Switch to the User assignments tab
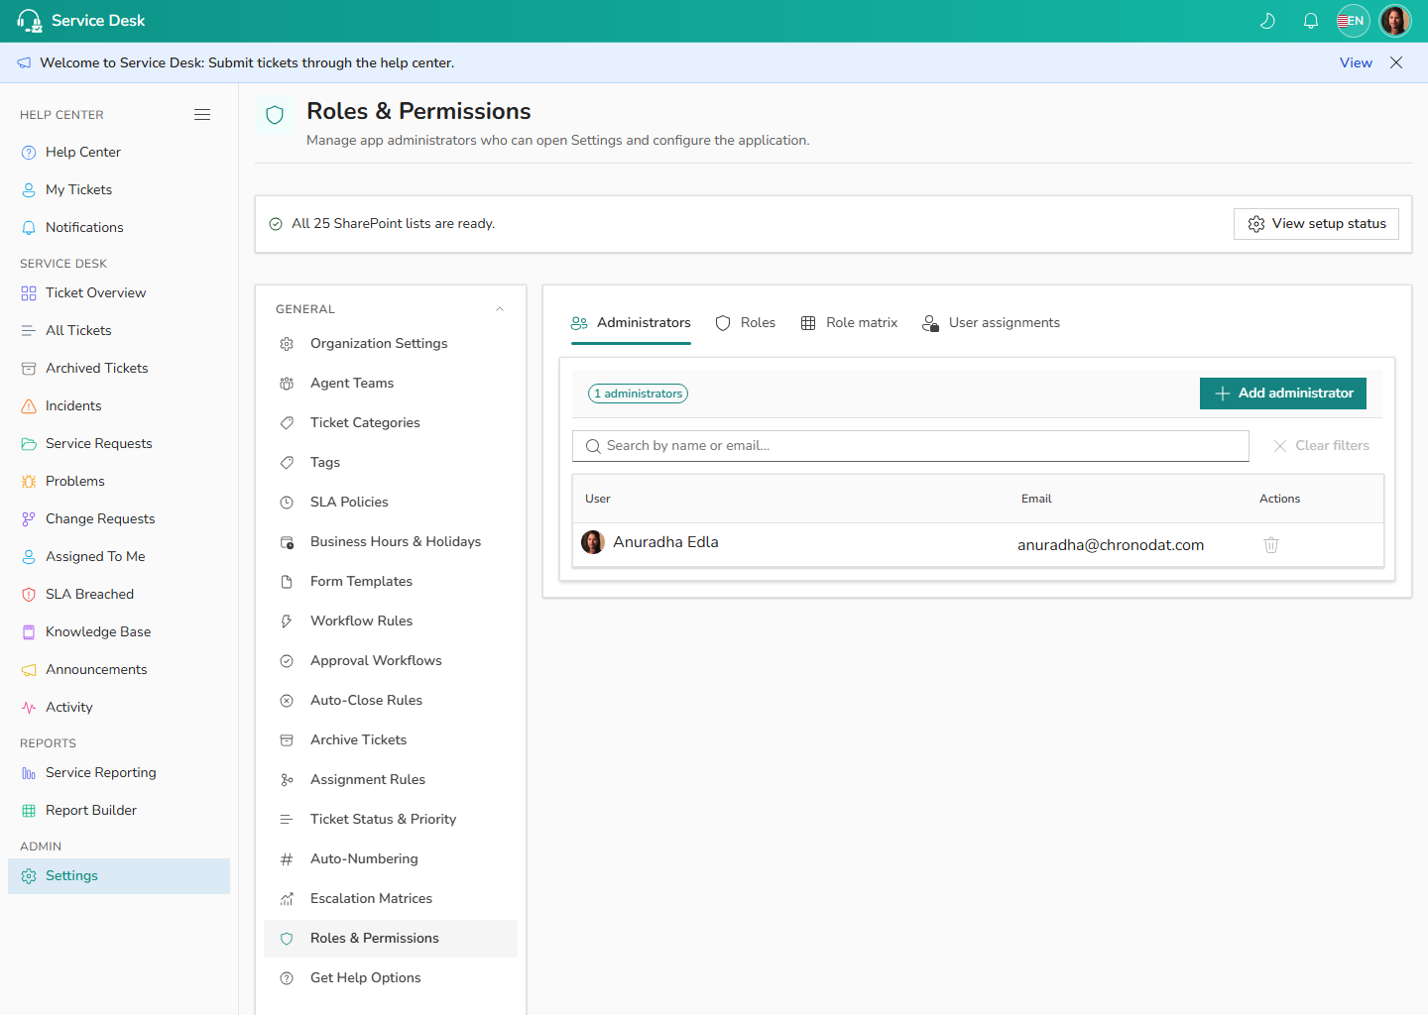 991,323
